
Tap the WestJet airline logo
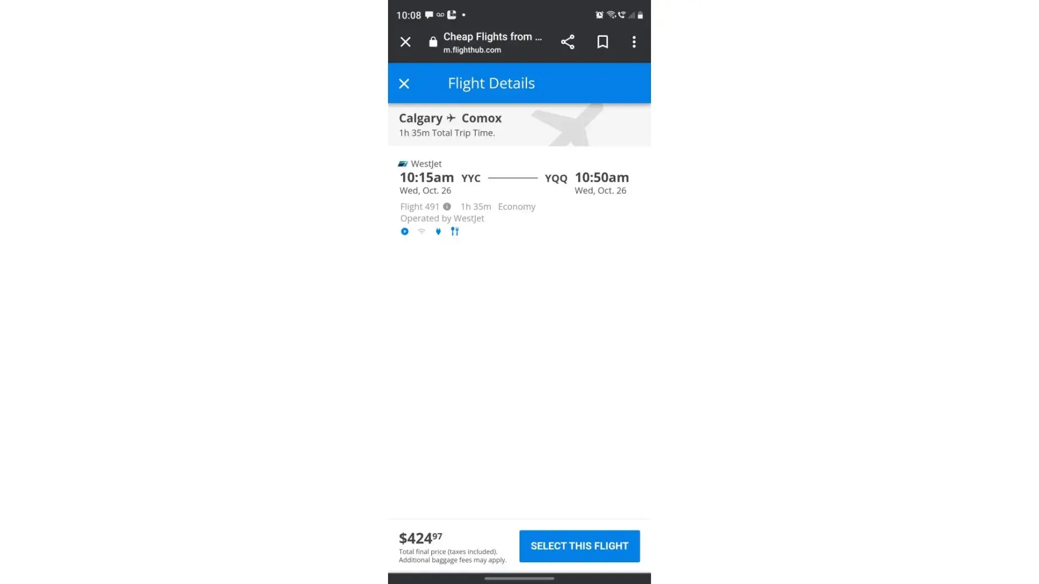point(403,164)
